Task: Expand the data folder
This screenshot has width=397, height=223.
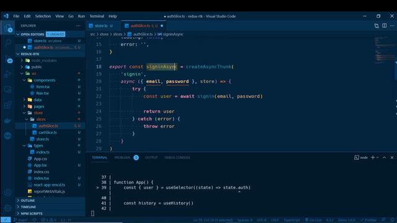Action: pyautogui.click(x=24, y=100)
